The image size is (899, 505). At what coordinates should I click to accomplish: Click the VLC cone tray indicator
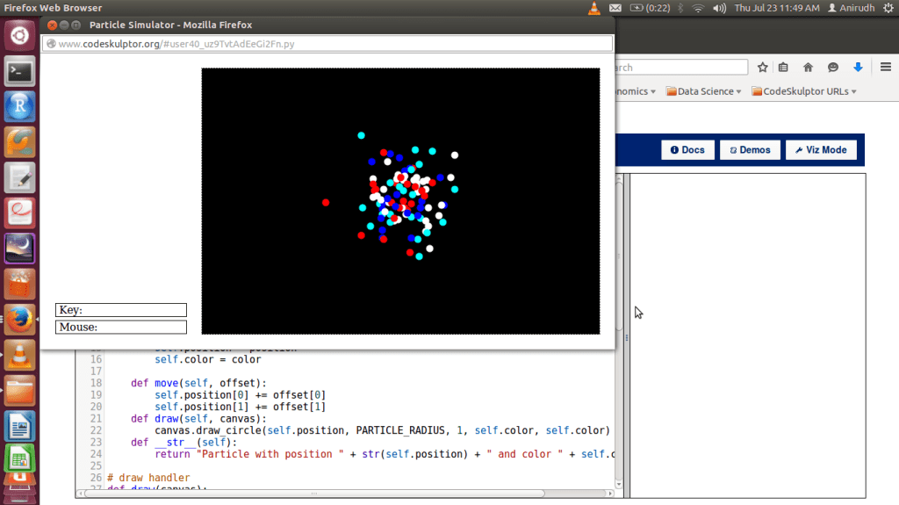[x=594, y=8]
